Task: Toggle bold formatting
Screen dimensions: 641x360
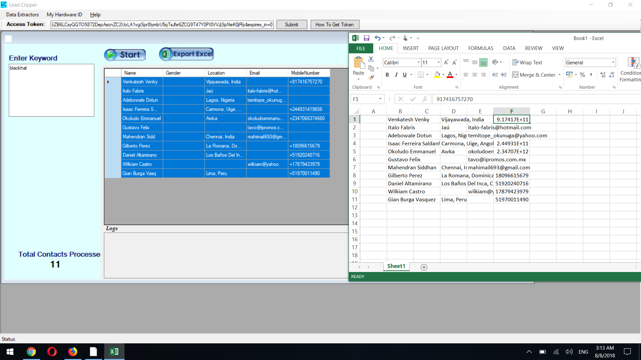Action: point(387,75)
